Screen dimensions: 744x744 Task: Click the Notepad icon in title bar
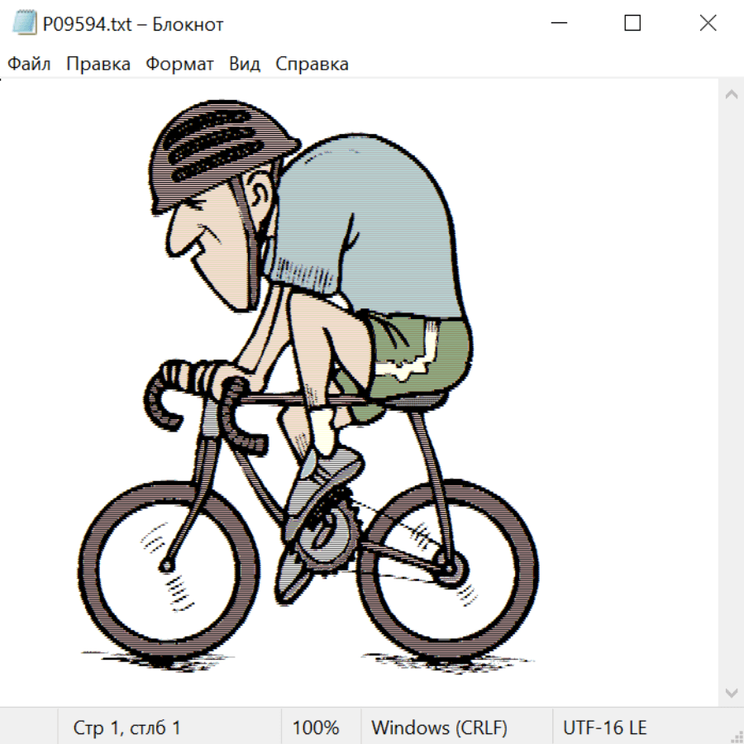coord(24,24)
